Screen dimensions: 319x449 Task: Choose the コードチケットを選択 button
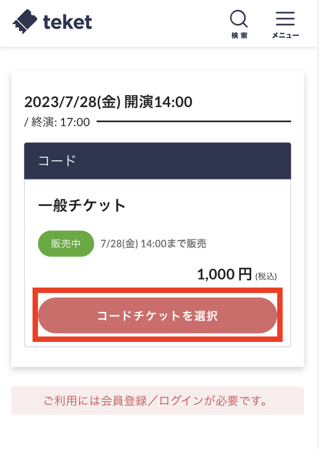tap(157, 315)
